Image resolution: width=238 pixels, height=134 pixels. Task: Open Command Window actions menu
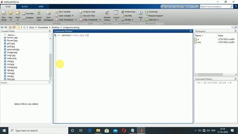191,31
